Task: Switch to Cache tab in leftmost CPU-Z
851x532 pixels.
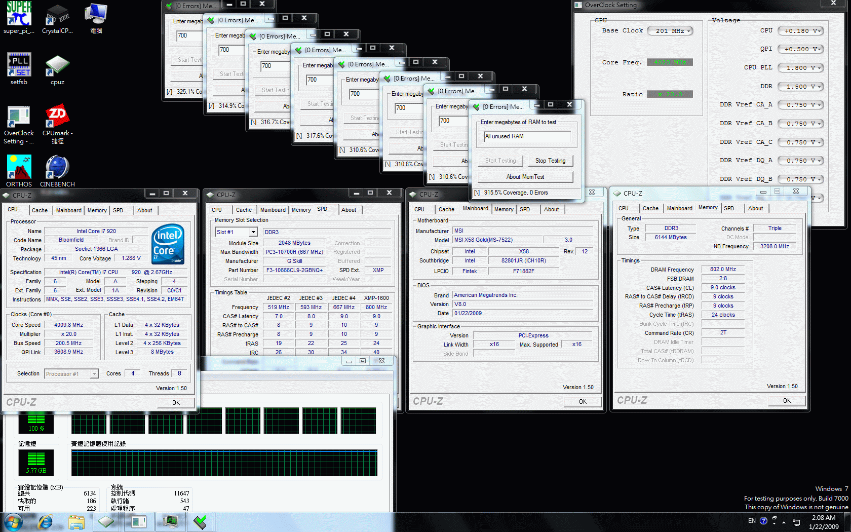Action: 40,210
